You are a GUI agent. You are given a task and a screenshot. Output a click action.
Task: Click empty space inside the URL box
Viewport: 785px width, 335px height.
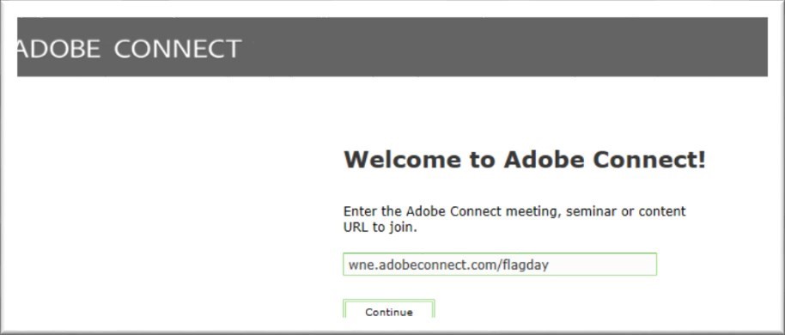(x=603, y=265)
